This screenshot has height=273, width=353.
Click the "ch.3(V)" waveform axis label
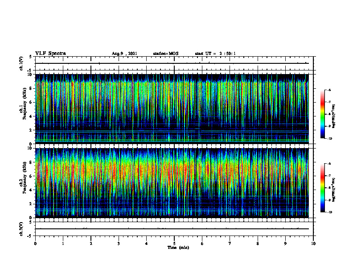coord(21,229)
